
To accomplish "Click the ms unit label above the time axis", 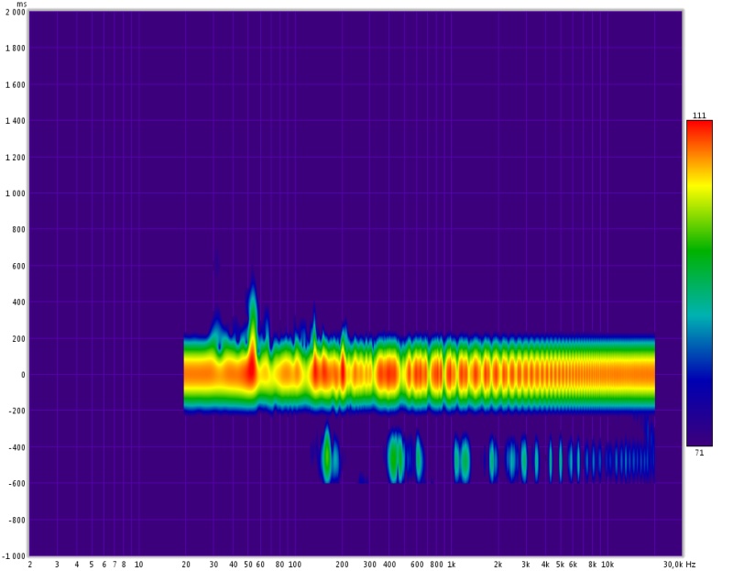I will coord(21,4).
